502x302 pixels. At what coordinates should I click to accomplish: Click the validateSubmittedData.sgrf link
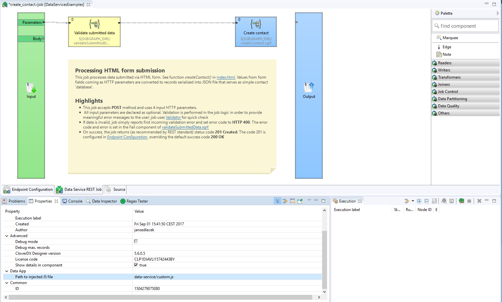pos(185,127)
